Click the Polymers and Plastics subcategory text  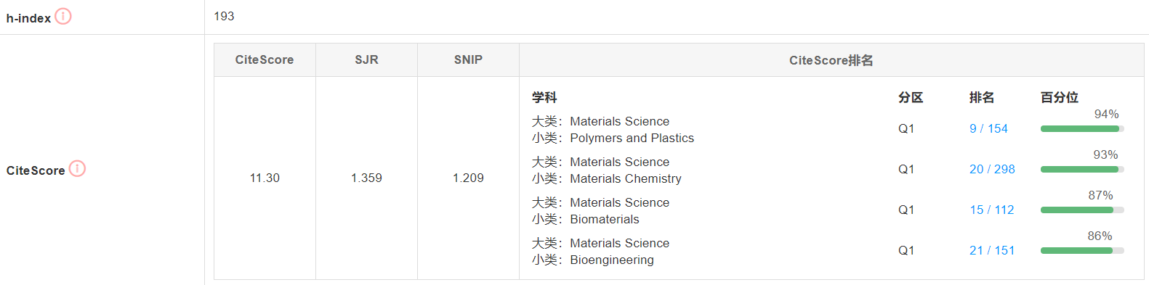(632, 138)
